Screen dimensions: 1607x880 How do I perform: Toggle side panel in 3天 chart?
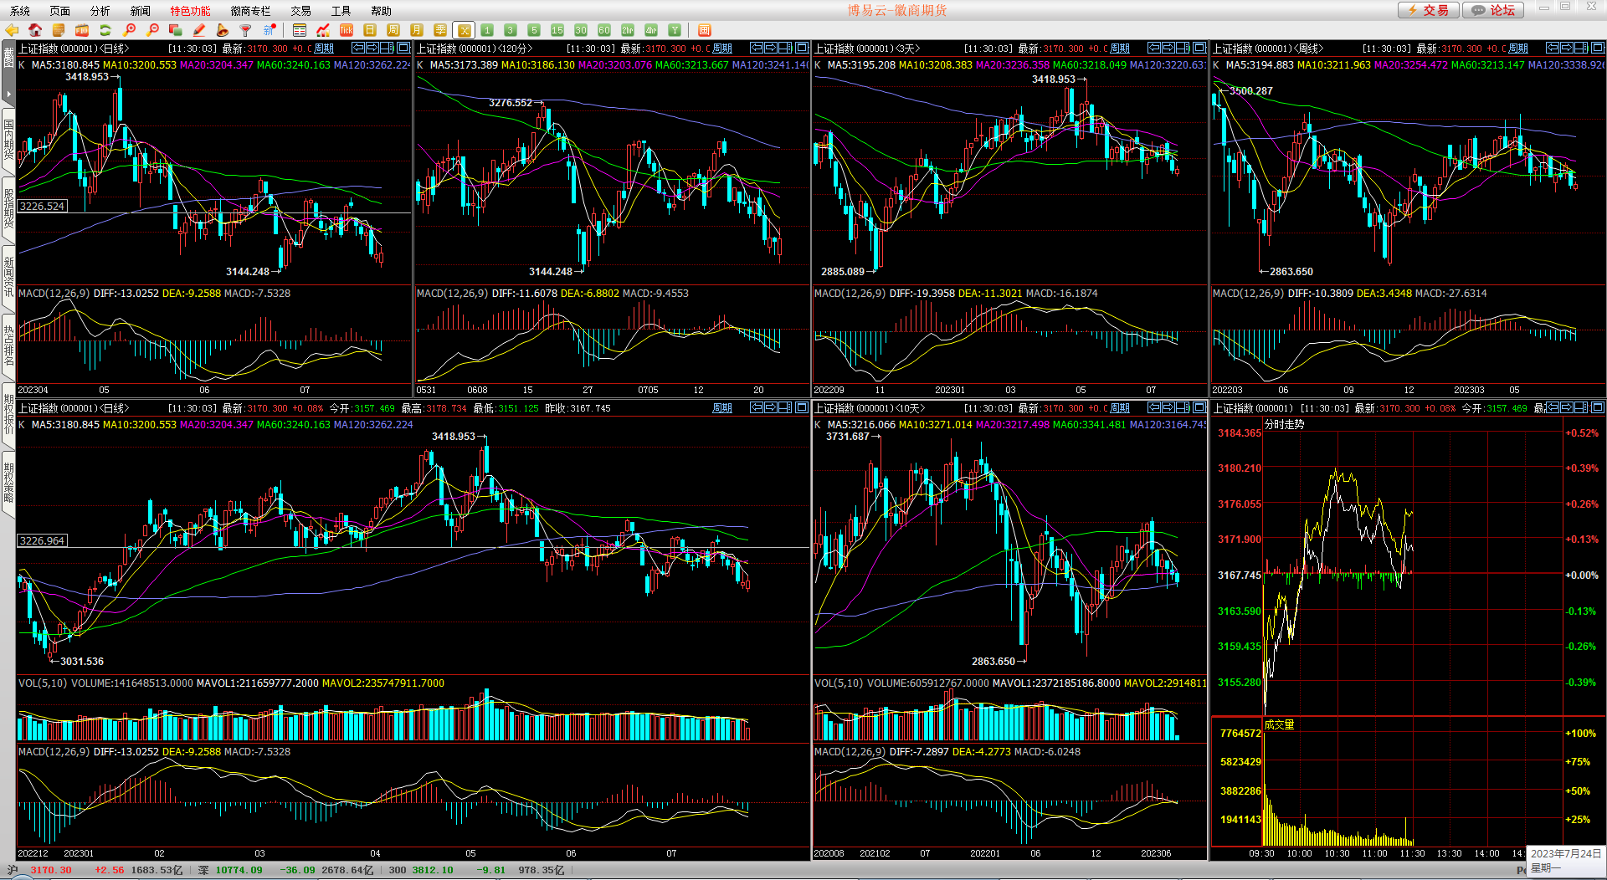point(1183,48)
